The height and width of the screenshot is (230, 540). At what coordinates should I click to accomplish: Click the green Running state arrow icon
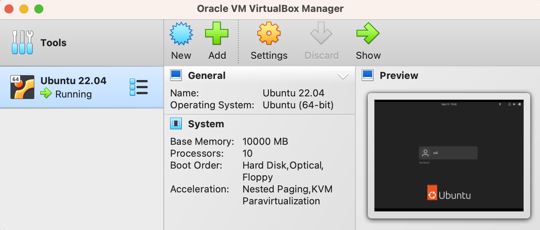pos(46,93)
